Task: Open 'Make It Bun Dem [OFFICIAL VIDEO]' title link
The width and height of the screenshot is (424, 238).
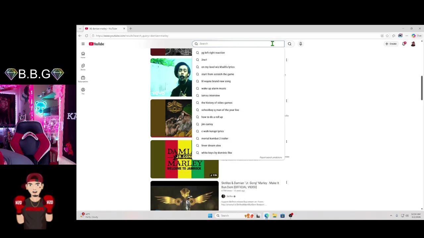Action: click(250, 185)
